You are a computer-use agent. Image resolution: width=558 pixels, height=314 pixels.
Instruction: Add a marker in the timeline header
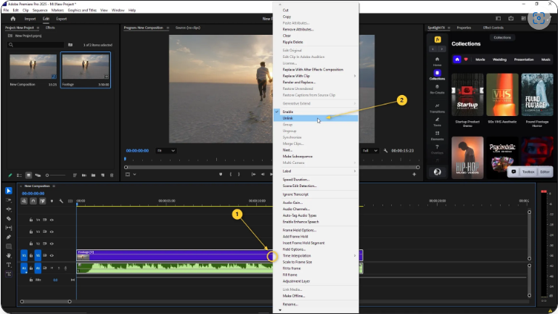click(x=52, y=201)
